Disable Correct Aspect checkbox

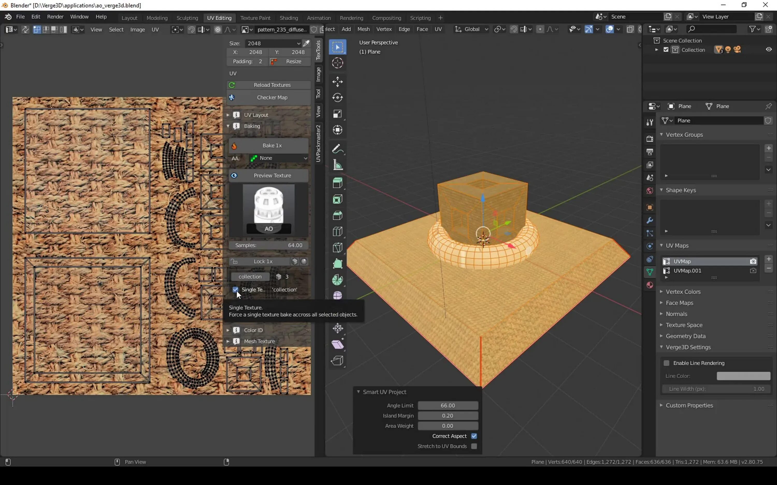point(474,436)
